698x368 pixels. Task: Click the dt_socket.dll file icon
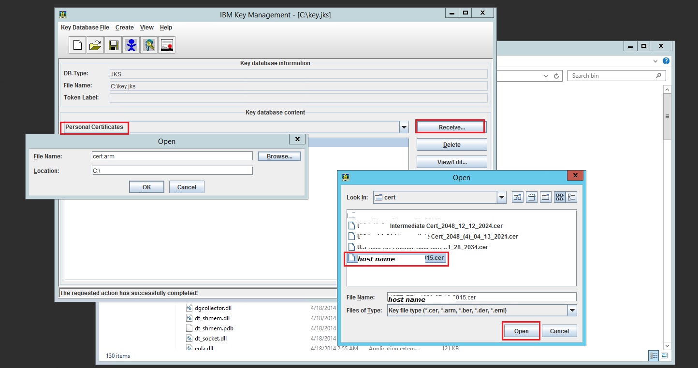tap(189, 339)
